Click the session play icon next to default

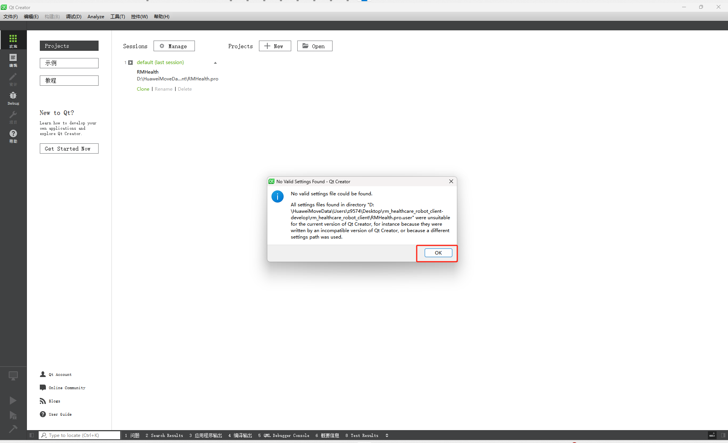tap(130, 63)
